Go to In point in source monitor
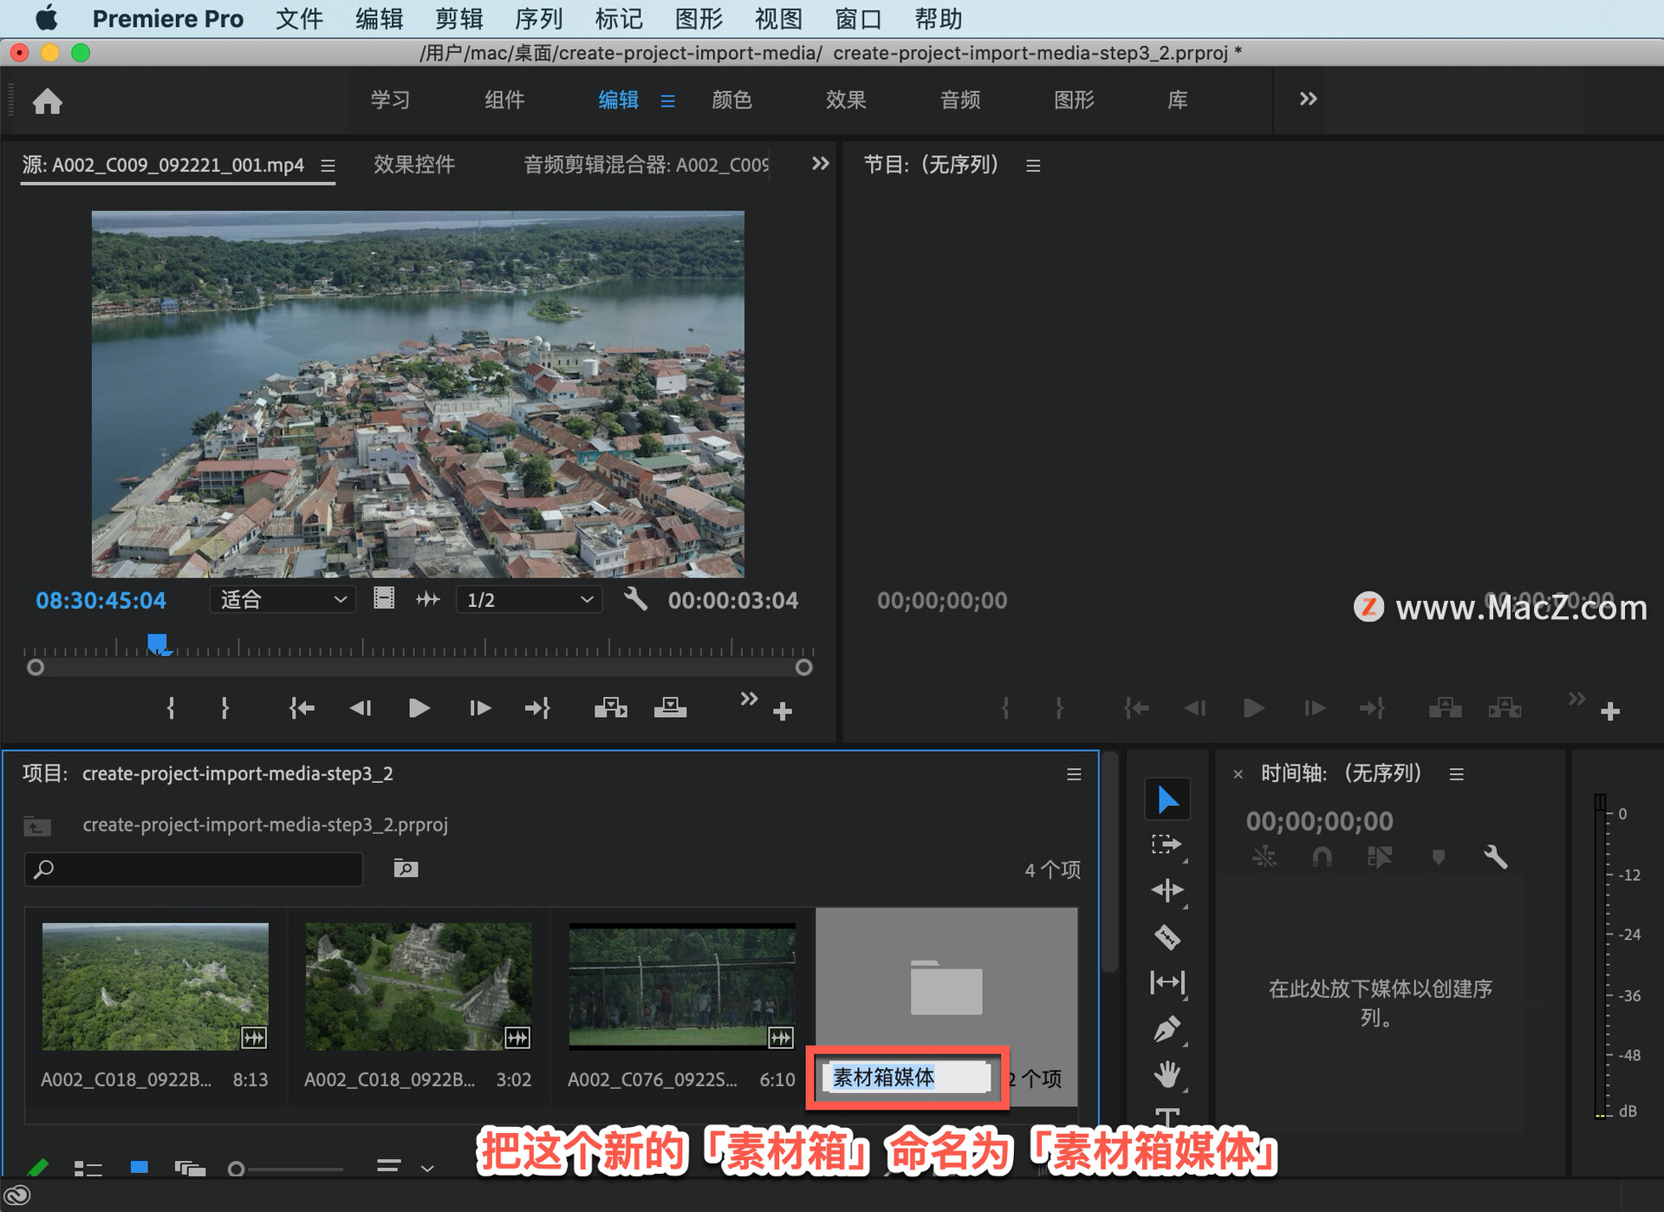1664x1212 pixels. (x=302, y=708)
